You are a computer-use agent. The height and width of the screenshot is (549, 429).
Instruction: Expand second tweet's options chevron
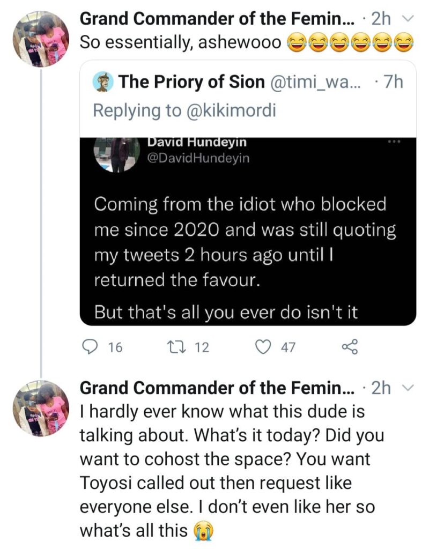coord(408,388)
